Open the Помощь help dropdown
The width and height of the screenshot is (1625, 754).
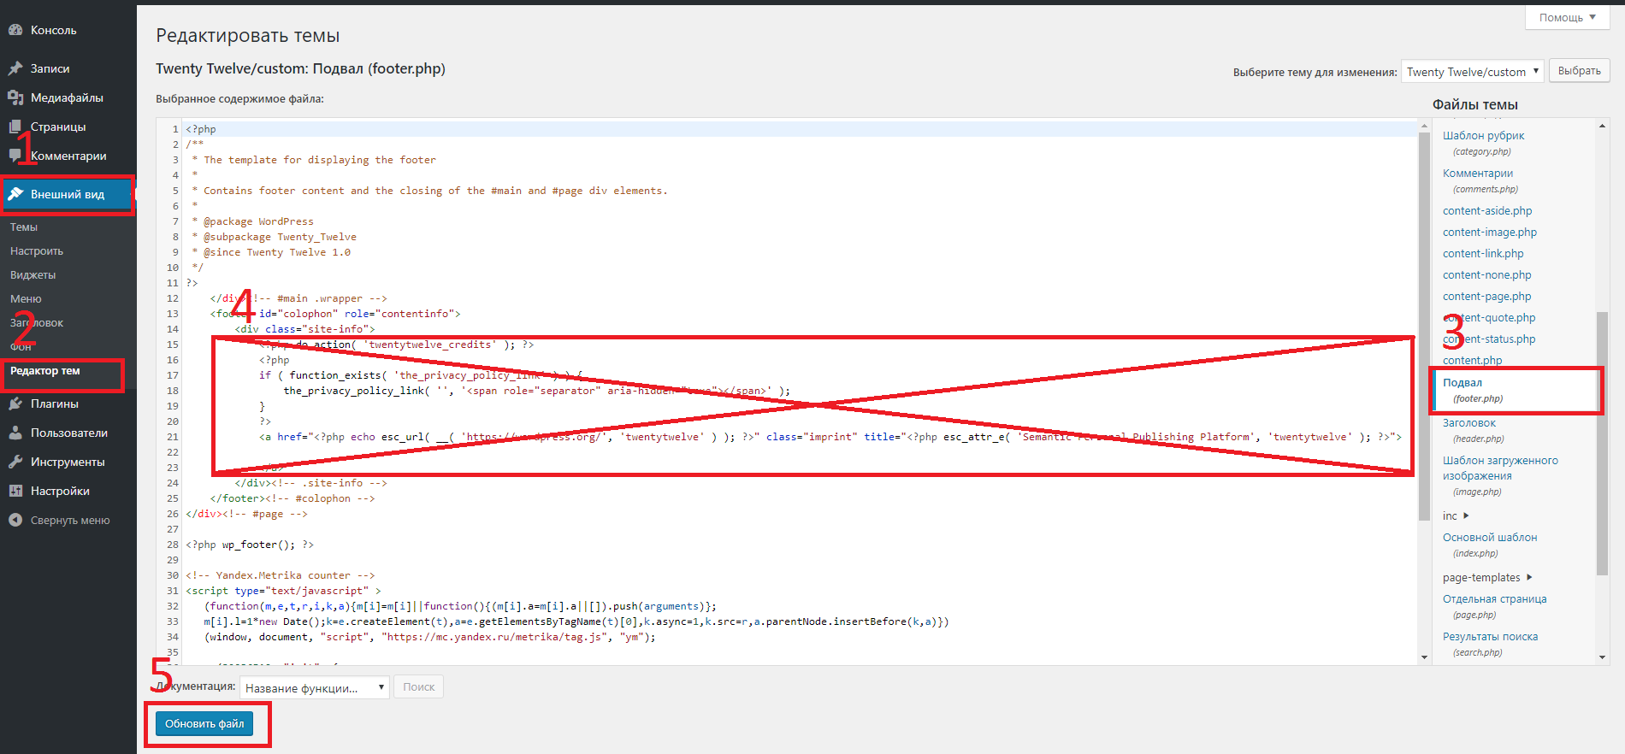coord(1567,17)
